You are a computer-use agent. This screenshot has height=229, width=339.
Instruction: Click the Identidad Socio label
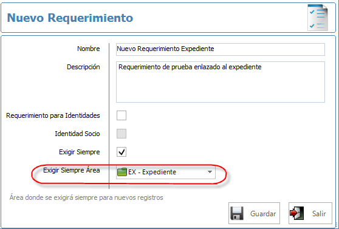[77, 134]
